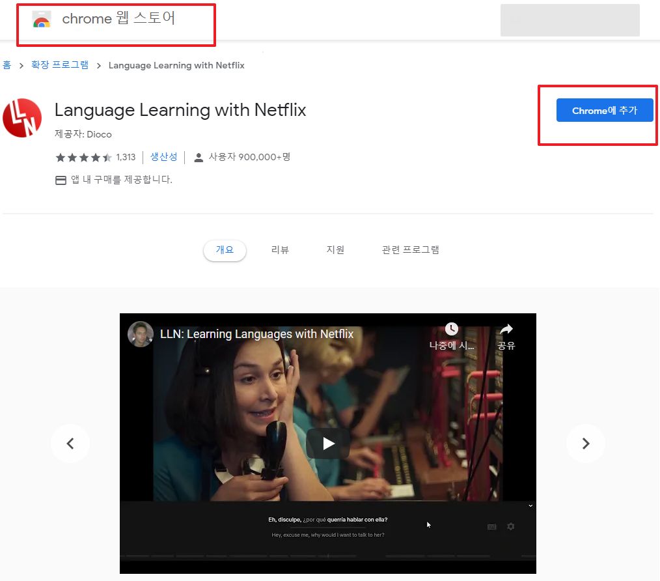
Task: Open the LLN: Learning Languages with Netflix video title
Action: [x=256, y=334]
